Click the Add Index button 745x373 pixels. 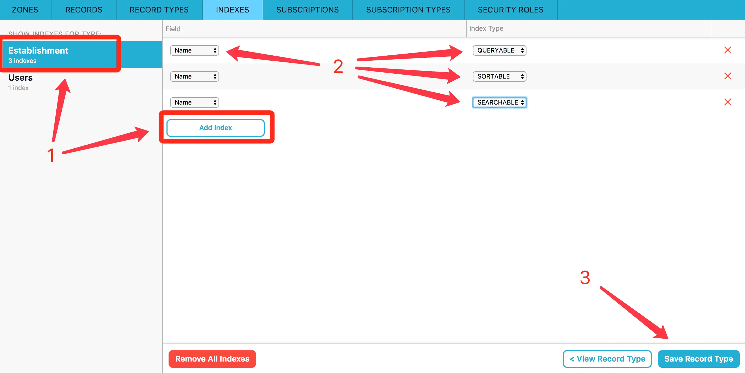tap(215, 127)
